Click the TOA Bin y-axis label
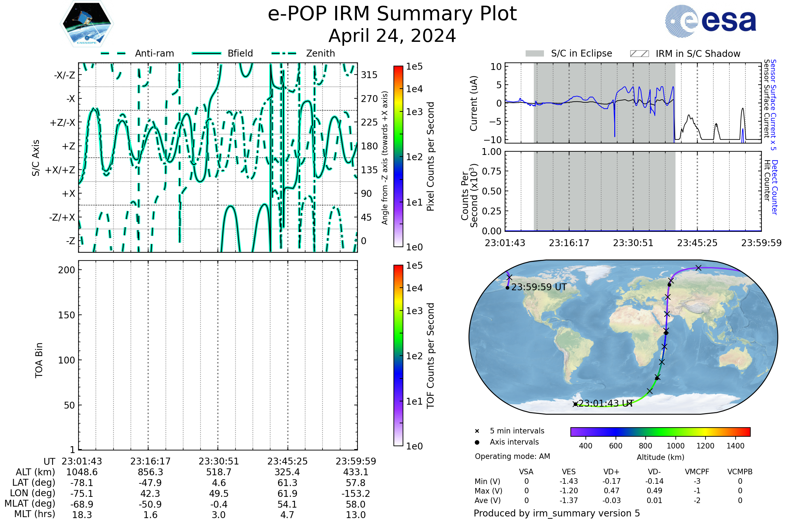This screenshot has width=785, height=523. click(39, 360)
